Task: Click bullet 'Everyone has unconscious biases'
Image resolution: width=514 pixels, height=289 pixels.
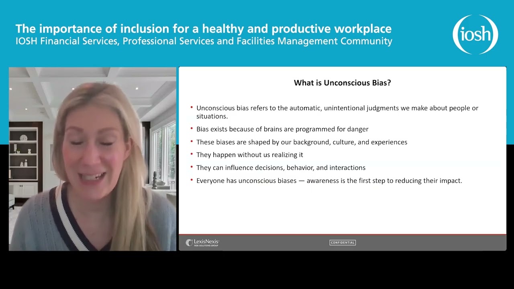Action: 329,181
